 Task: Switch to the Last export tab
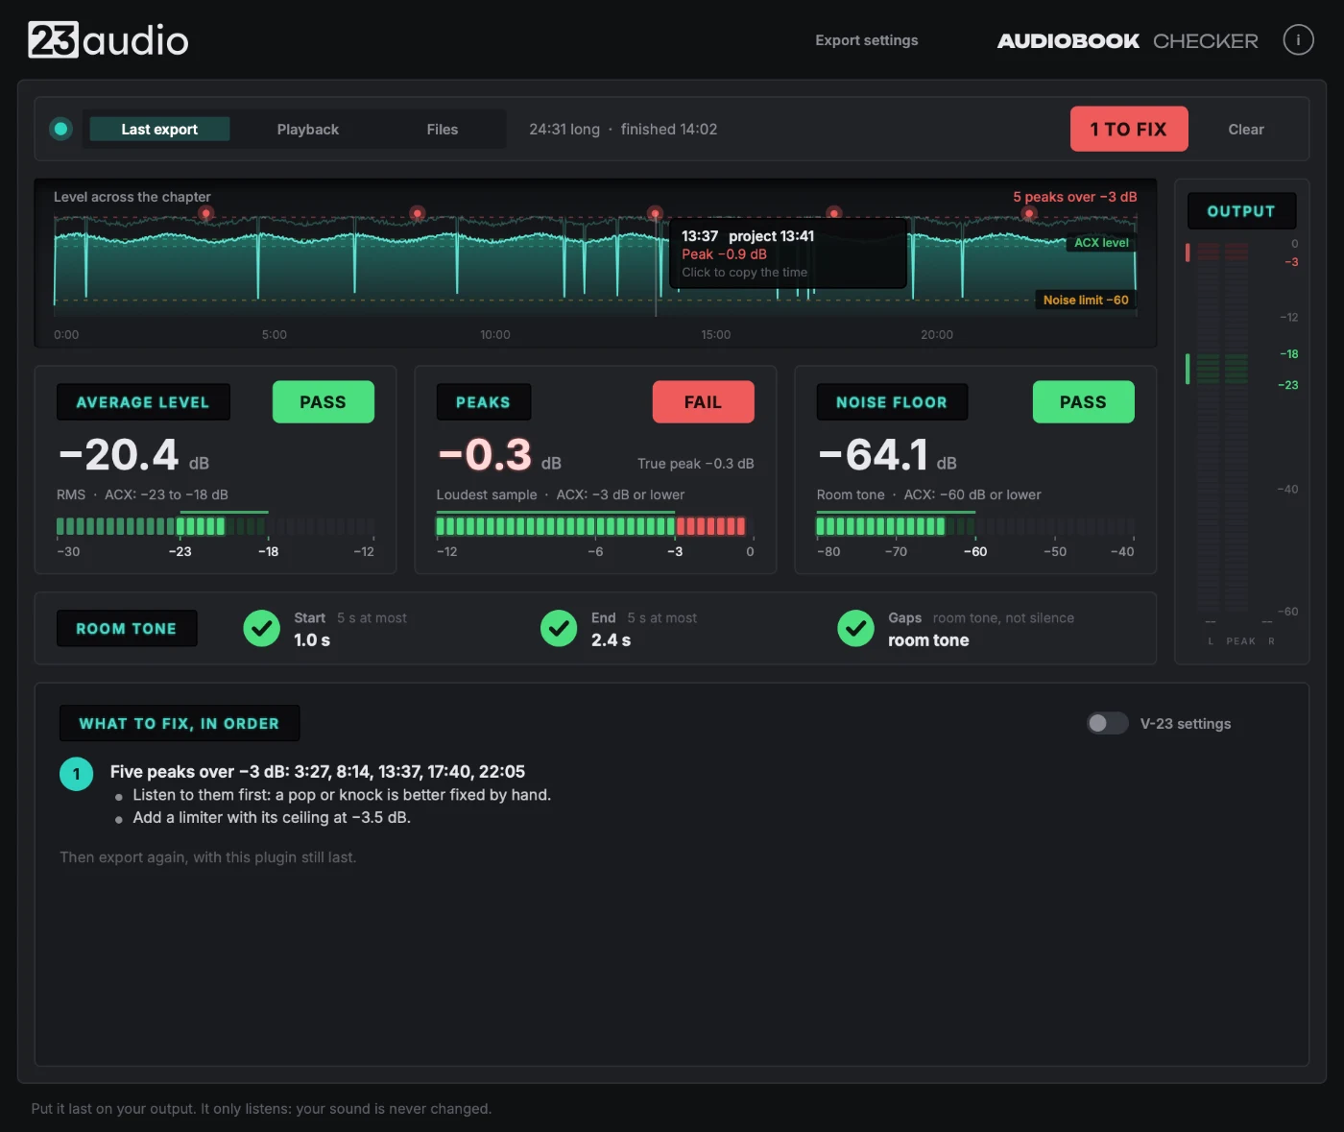[159, 129]
